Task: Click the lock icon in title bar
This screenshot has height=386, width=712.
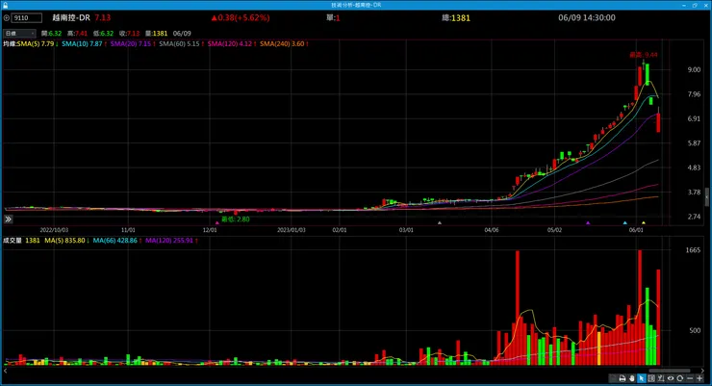Action: pos(5,5)
